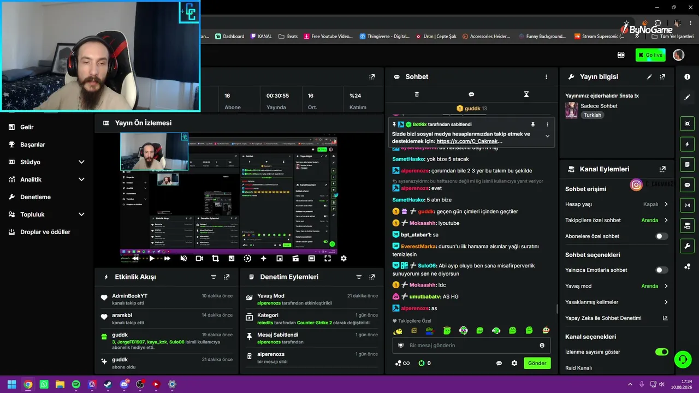699x393 pixels.
Task: Open chat settings gear next to Gönder
Action: pyautogui.click(x=514, y=363)
